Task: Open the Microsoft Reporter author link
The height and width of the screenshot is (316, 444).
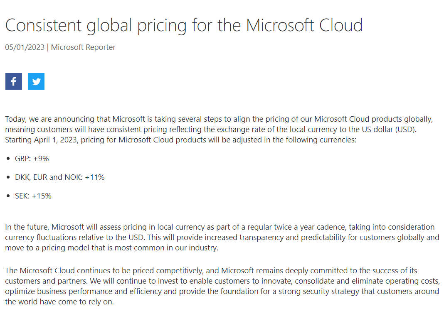Action: (83, 47)
